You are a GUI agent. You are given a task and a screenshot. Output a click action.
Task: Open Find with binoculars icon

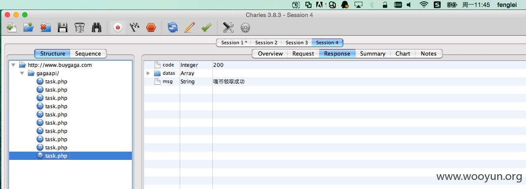[x=97, y=28]
